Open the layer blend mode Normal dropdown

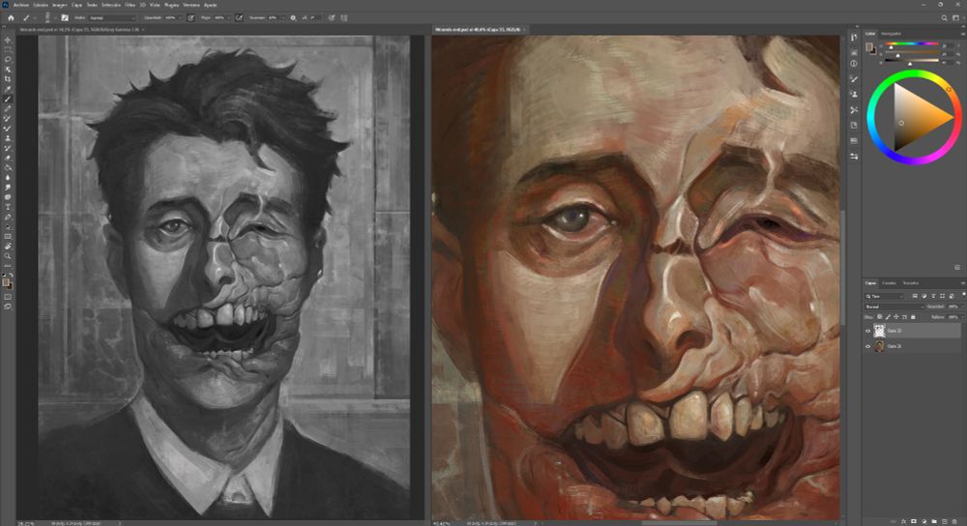coord(894,307)
